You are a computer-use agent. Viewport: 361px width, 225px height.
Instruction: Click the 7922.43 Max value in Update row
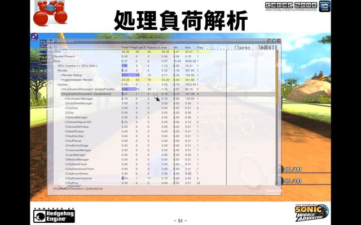point(190,85)
